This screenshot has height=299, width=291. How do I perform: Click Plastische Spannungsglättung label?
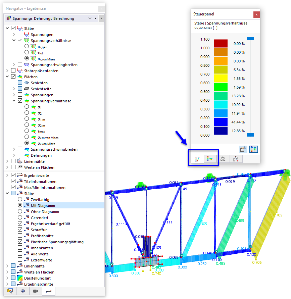57,242
